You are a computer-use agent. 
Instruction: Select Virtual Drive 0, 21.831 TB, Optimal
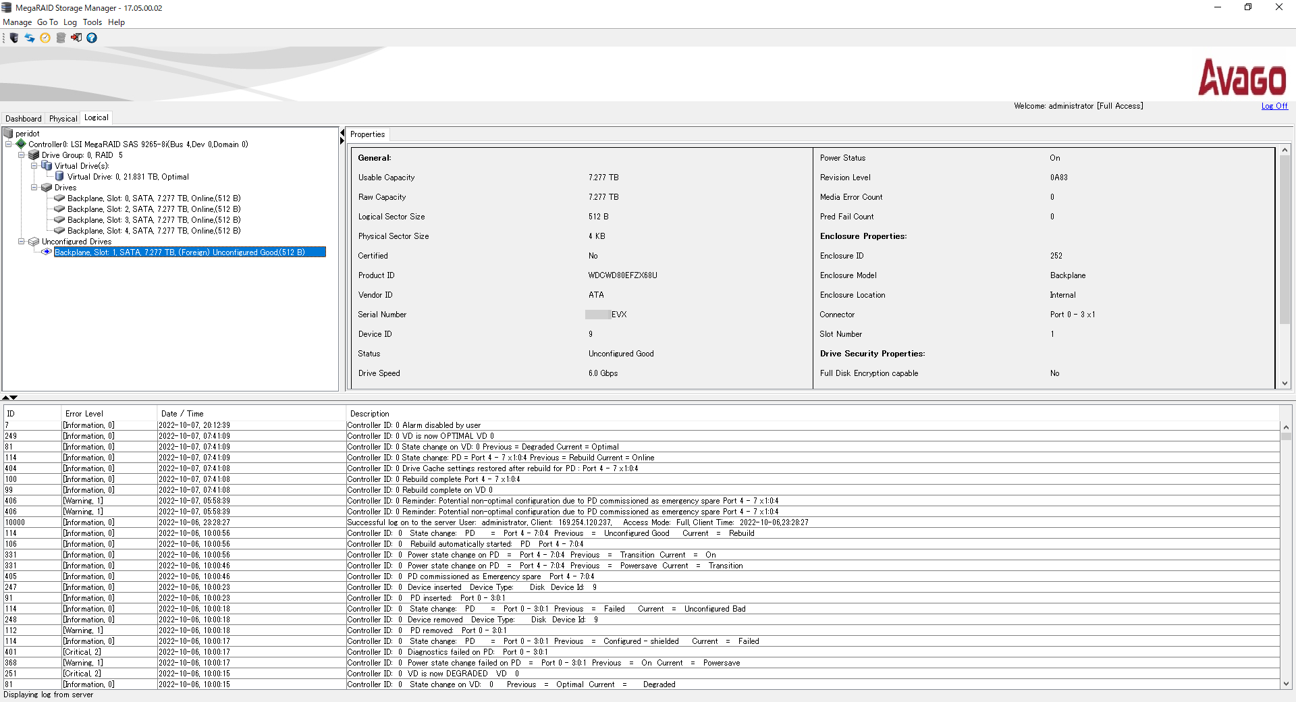coord(128,176)
